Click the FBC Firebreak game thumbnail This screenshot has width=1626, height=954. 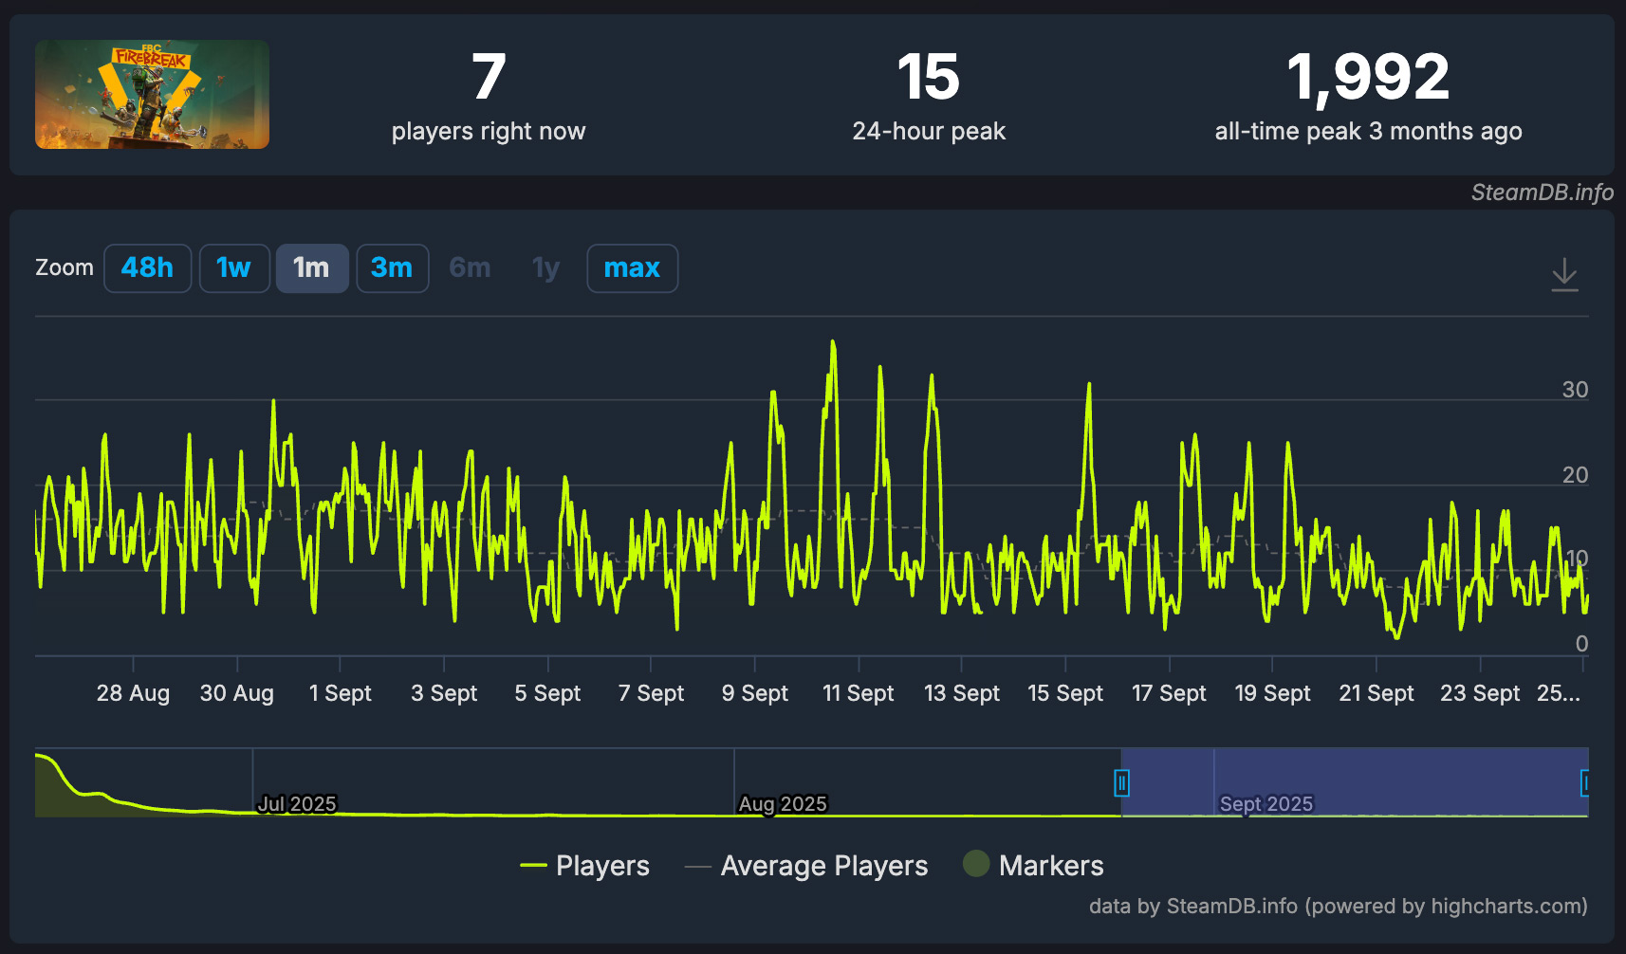pos(152,94)
